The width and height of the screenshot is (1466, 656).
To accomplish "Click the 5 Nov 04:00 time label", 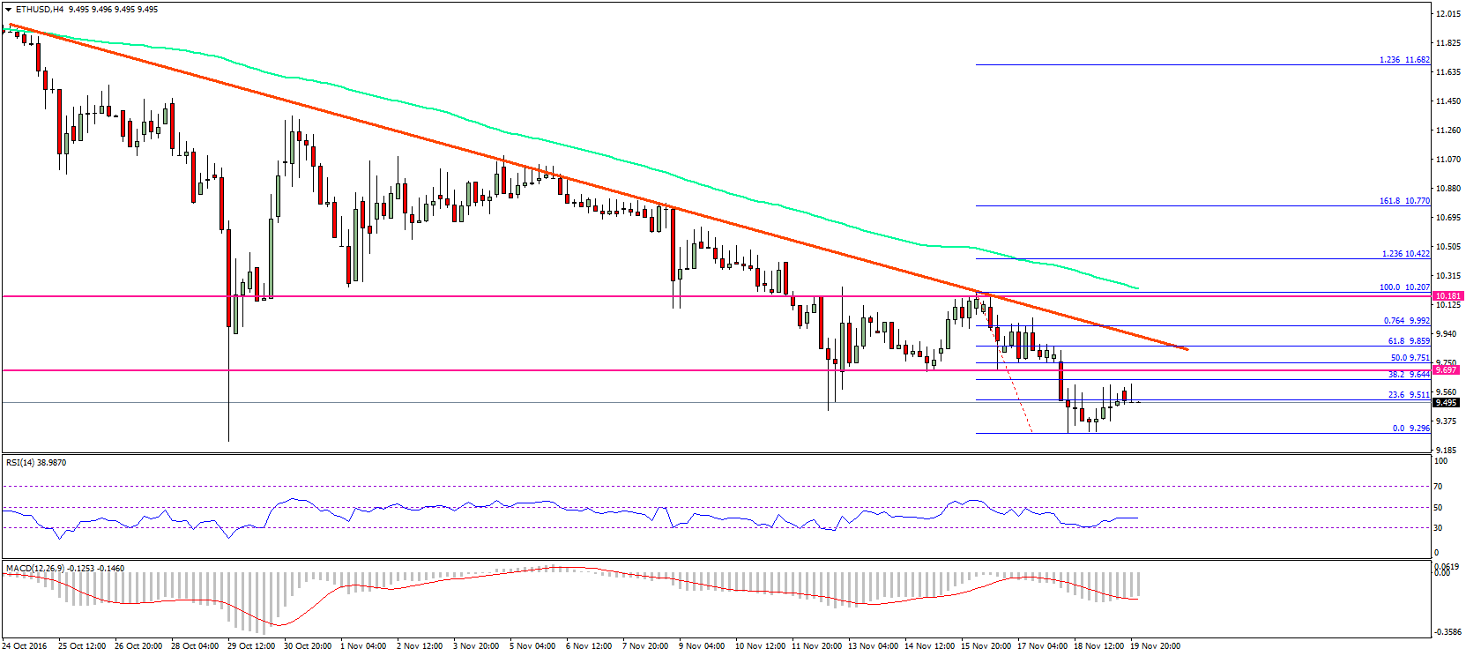I will pos(532,646).
